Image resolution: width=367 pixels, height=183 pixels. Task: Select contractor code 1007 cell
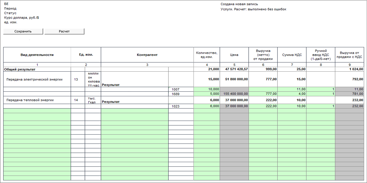(x=181, y=89)
